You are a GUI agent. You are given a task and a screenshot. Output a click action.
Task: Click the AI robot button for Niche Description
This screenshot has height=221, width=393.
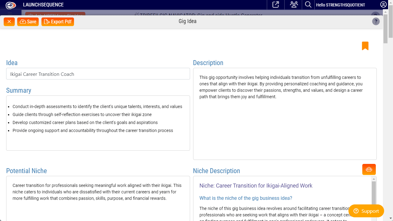pyautogui.click(x=369, y=169)
